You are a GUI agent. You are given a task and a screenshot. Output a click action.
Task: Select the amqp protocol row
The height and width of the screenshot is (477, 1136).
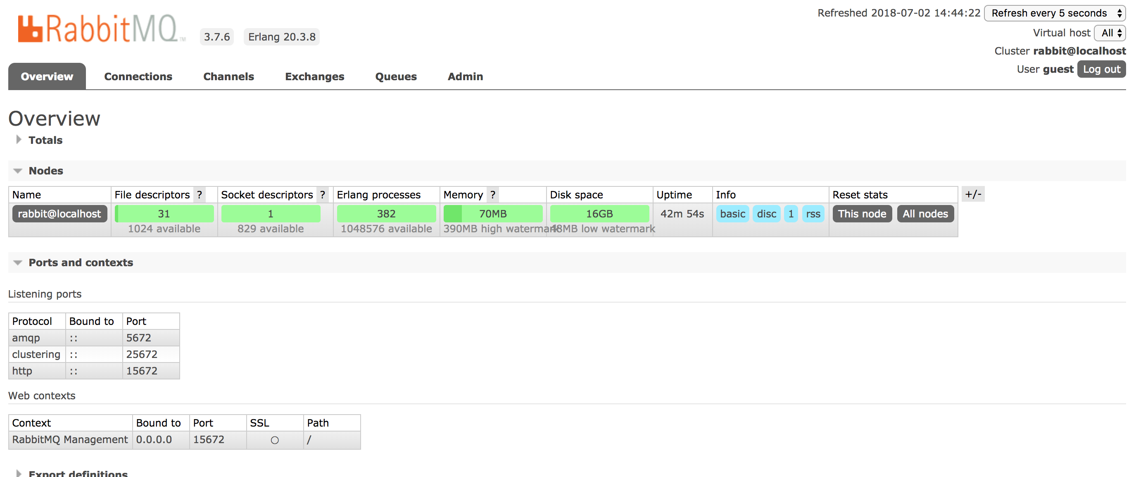pyautogui.click(x=94, y=338)
